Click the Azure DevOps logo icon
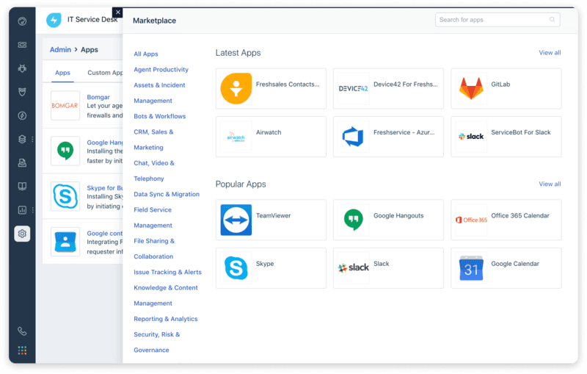The image size is (587, 374). pos(354,137)
